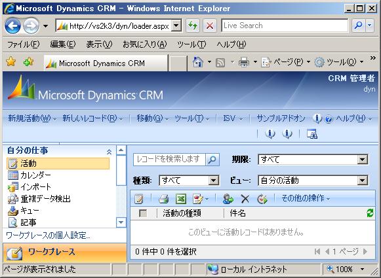The width and height of the screenshot is (381, 278).
Task: Print the activity list via the printer icon
Action: tap(163, 199)
